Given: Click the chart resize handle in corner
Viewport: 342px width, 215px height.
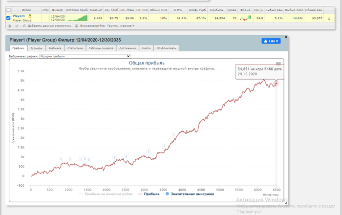Looking at the screenshot, I should (x=285, y=203).
